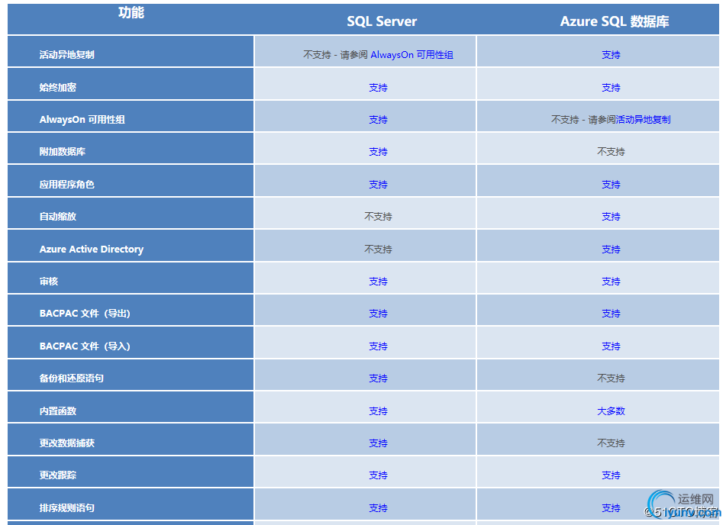Click Azure SQL 支持 link for BACPAC 文件 (导出)
The height and width of the screenshot is (525, 726).
tap(611, 314)
